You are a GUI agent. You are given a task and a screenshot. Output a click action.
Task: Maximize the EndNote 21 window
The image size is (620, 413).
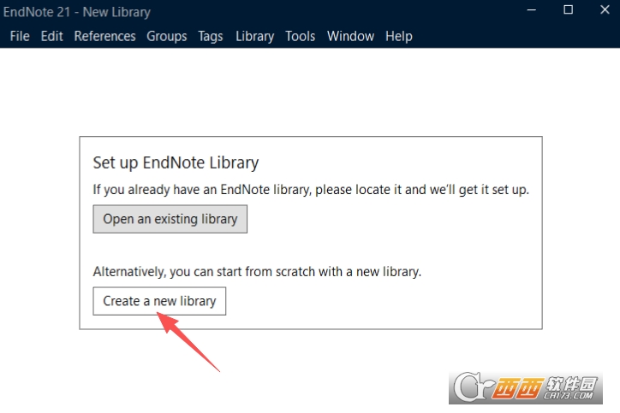point(569,10)
